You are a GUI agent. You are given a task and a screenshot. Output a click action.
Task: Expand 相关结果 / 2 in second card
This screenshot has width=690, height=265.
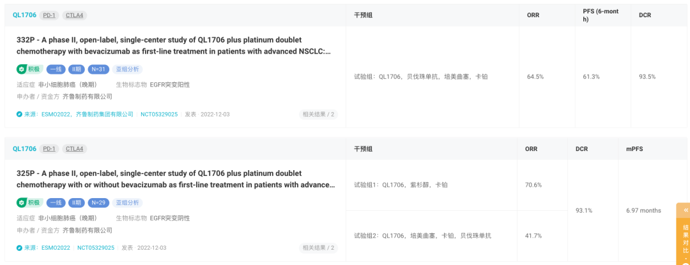coord(319,247)
